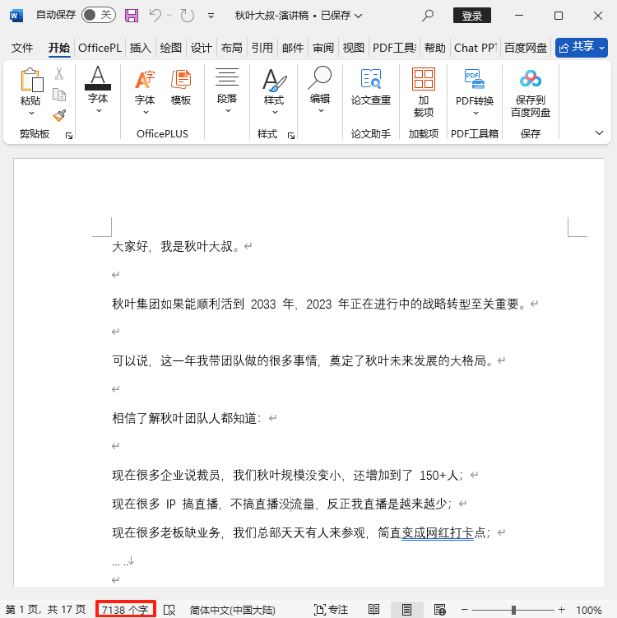Screen dimensions: 617x618
Task: Click the line 大家好，我是秋叶大叔。
Action: 176,247
